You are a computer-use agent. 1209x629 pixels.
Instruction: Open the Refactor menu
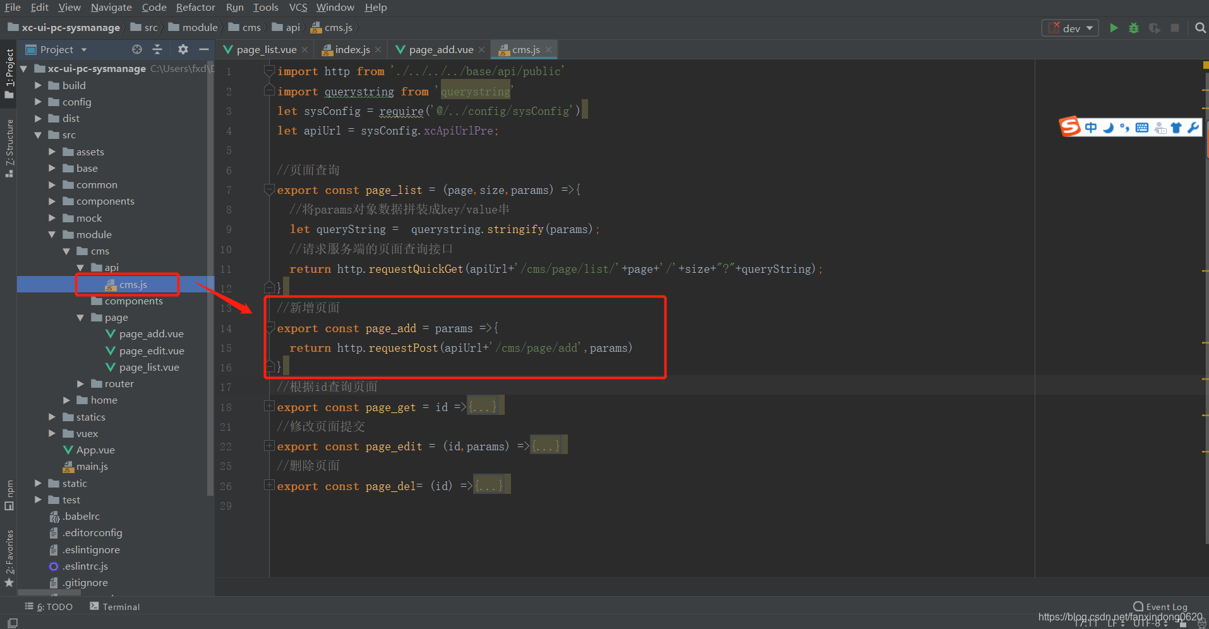195,8
